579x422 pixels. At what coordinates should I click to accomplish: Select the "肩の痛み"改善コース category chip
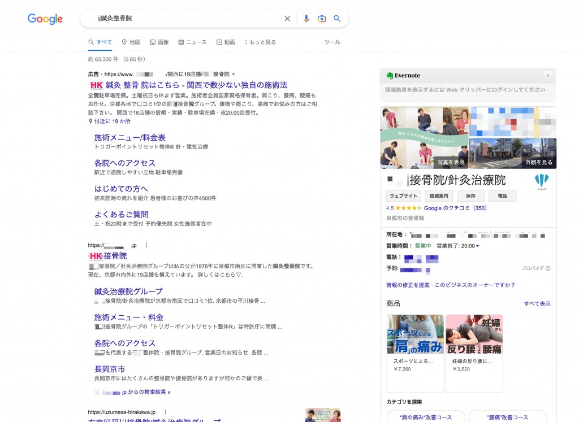point(426,416)
